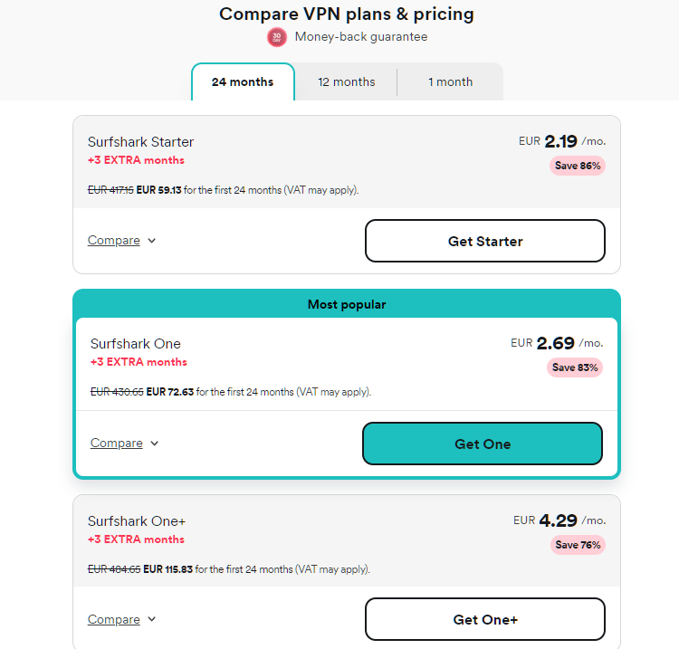Click the Save 86% badge

(x=578, y=166)
